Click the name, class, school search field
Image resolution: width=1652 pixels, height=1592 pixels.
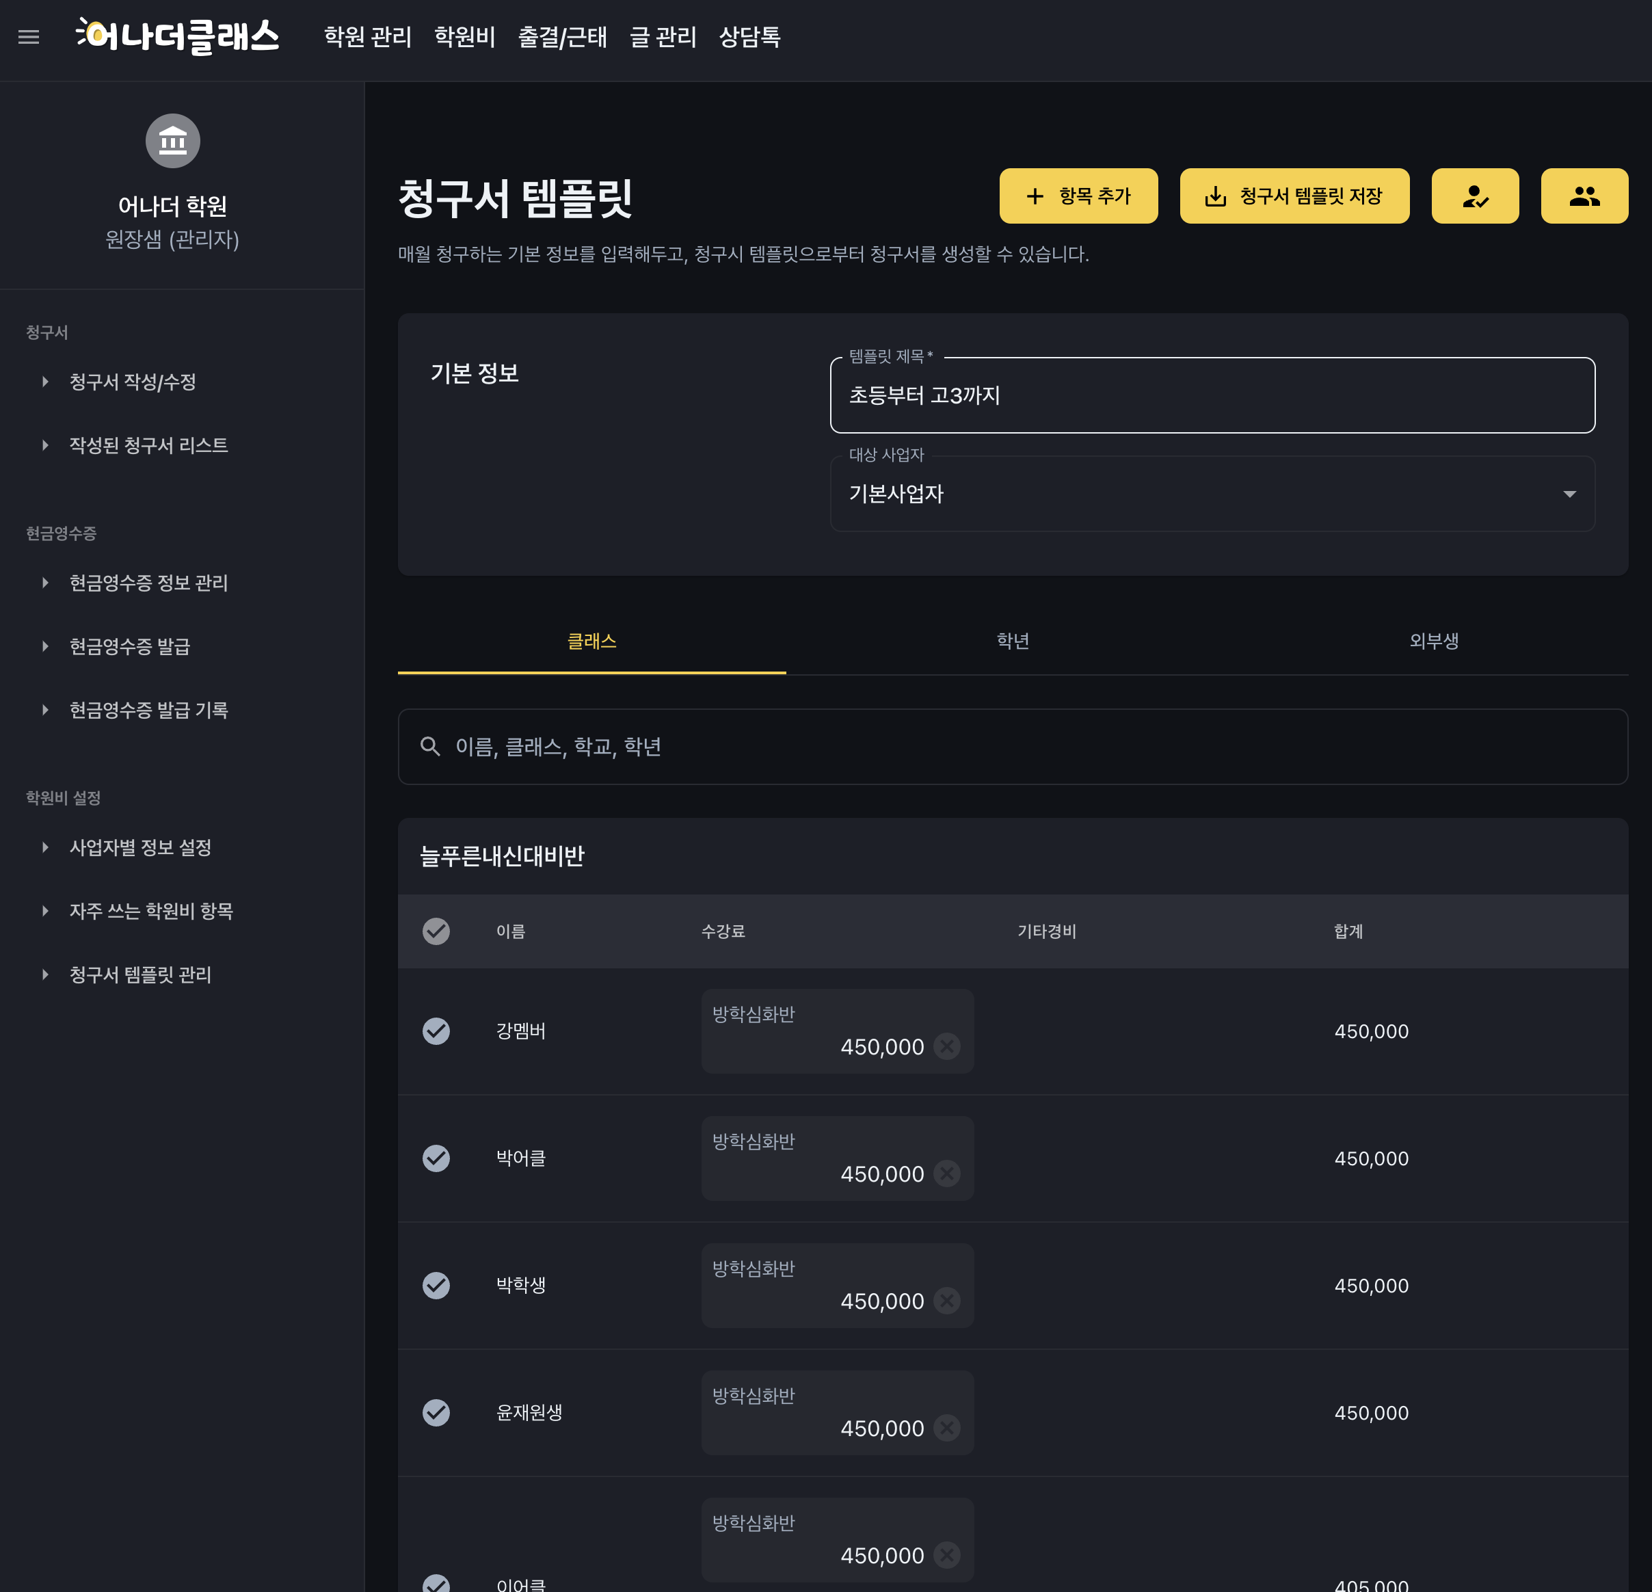coord(1012,747)
